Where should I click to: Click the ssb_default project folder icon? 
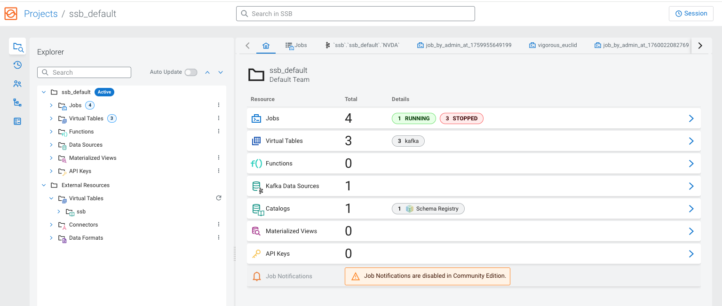point(256,75)
